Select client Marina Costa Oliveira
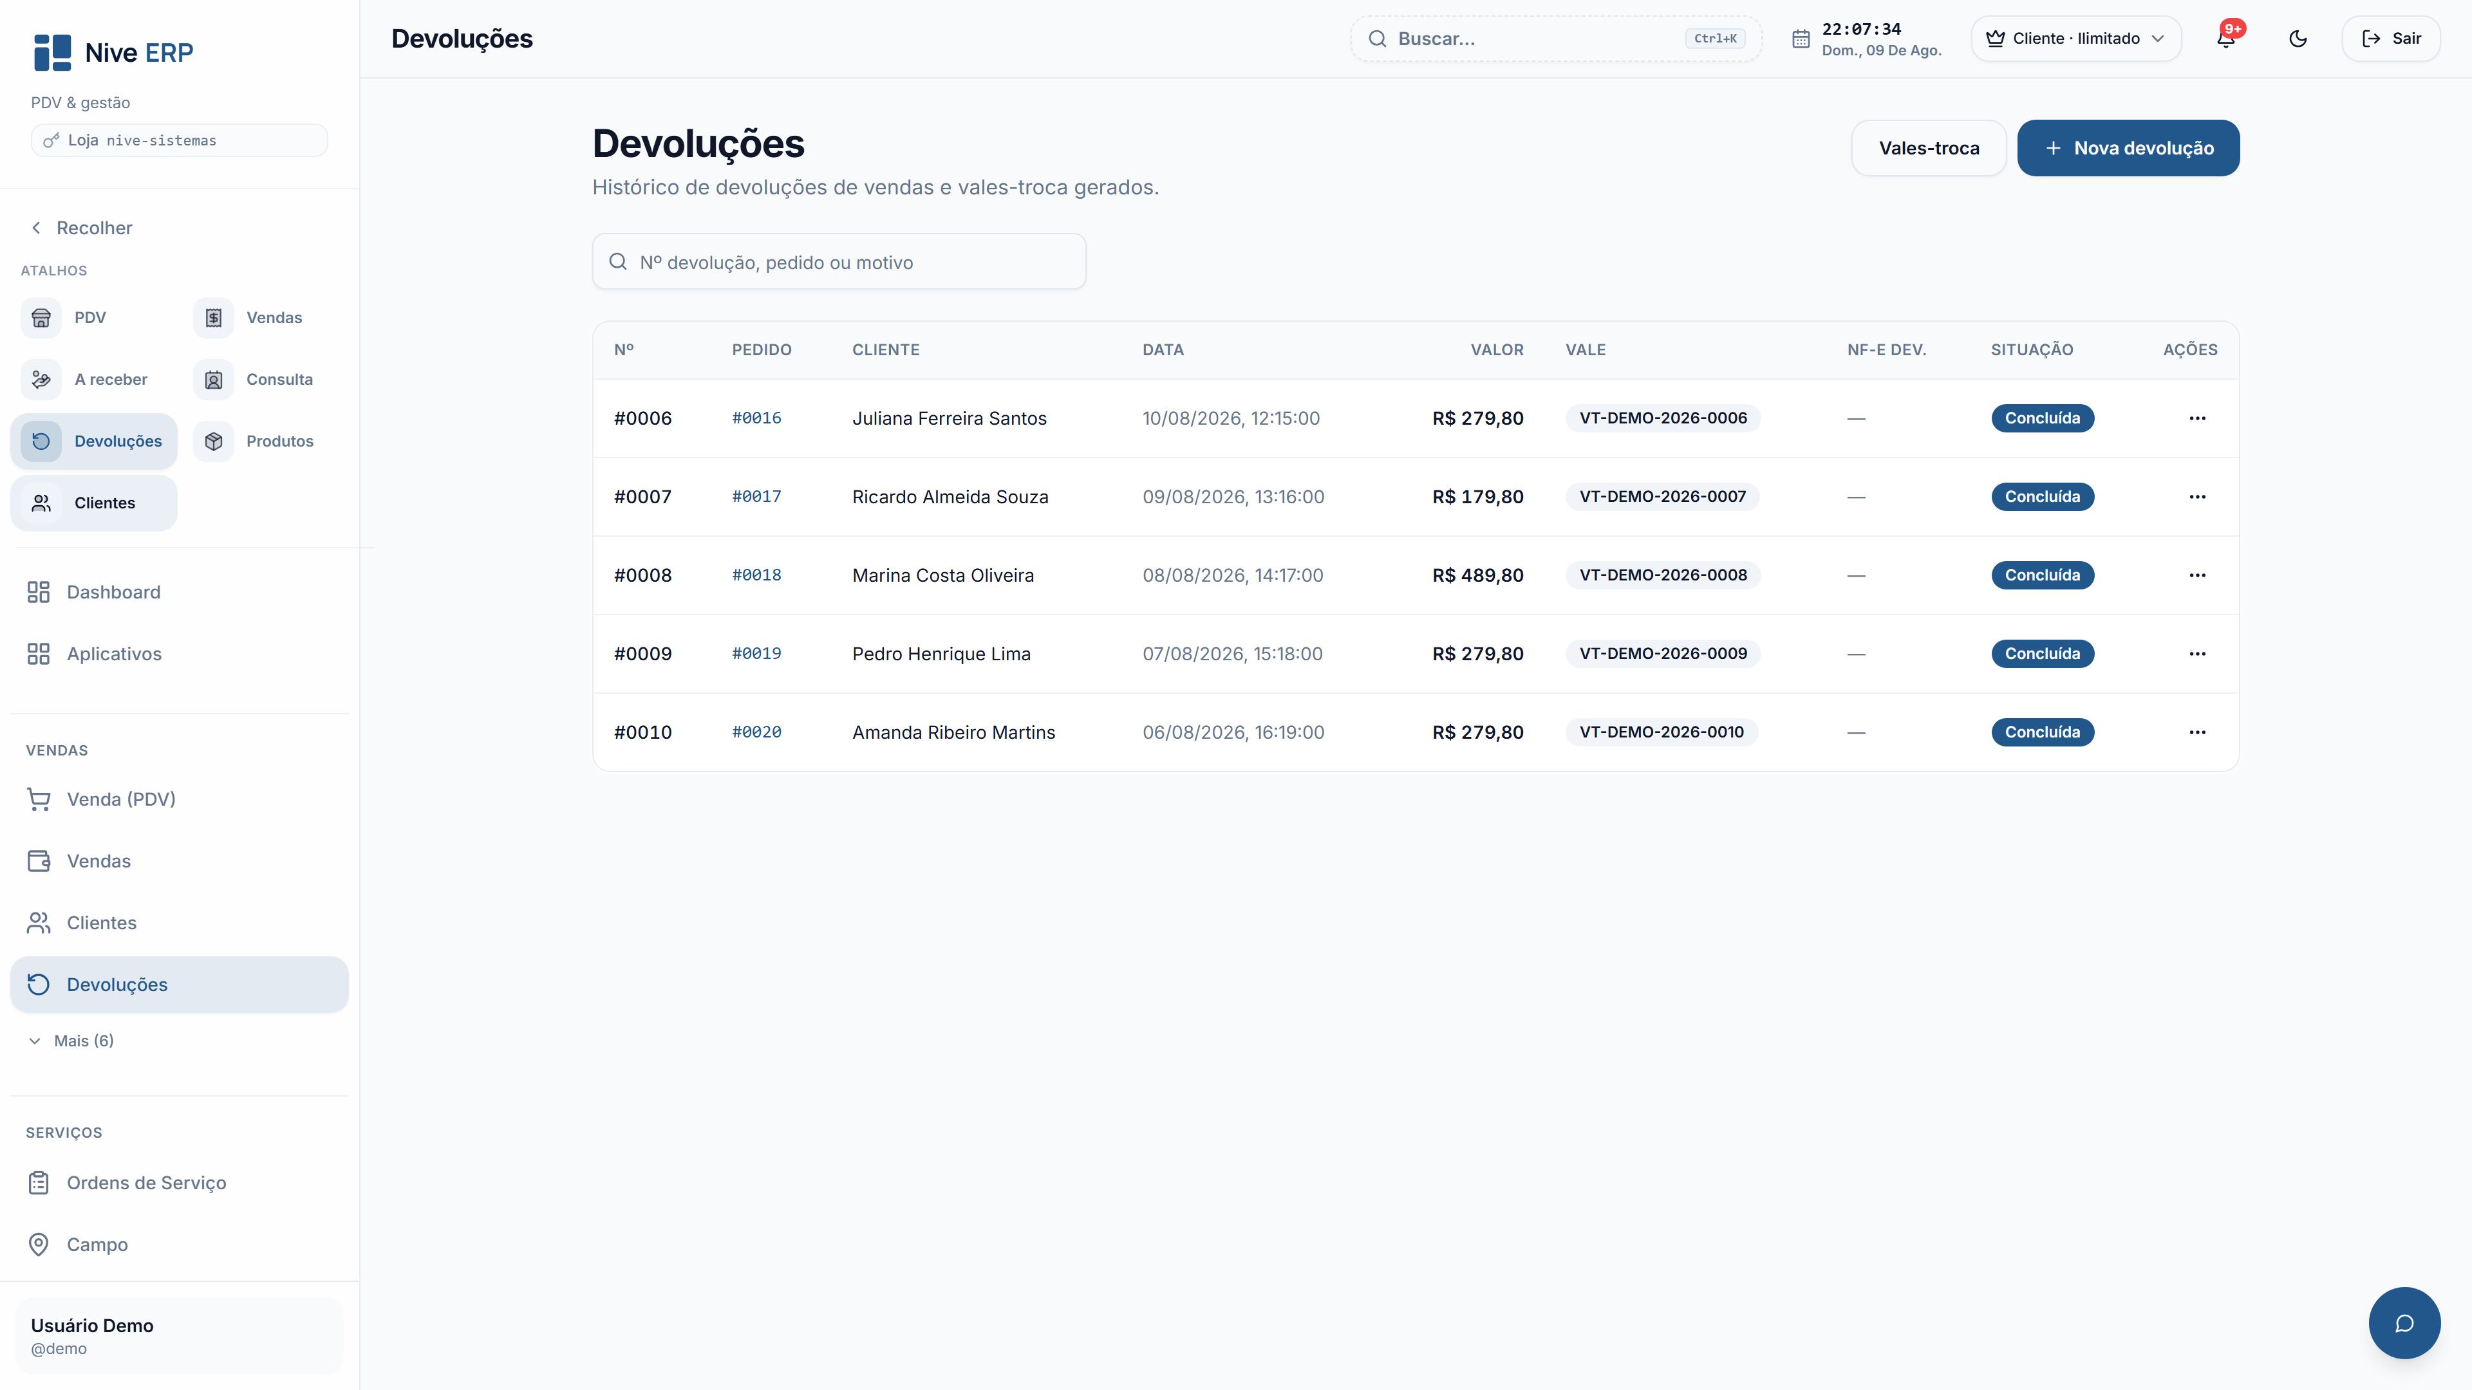 (x=943, y=575)
